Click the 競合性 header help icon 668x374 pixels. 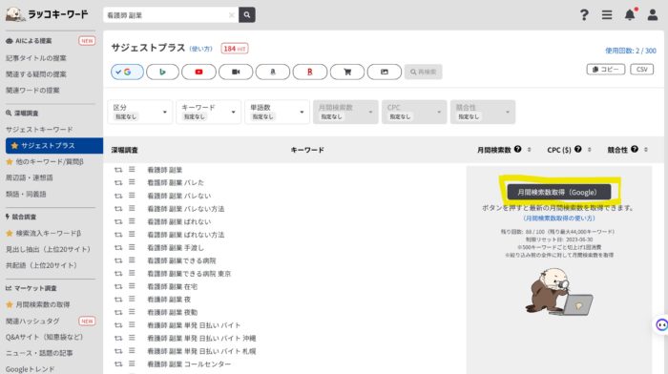click(635, 149)
